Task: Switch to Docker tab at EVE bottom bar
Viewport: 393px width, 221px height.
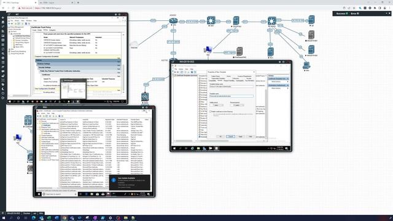Action: click(x=26, y=213)
